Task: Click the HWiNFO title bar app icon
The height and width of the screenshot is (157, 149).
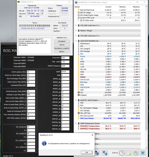Action: pyautogui.click(x=76, y=2)
